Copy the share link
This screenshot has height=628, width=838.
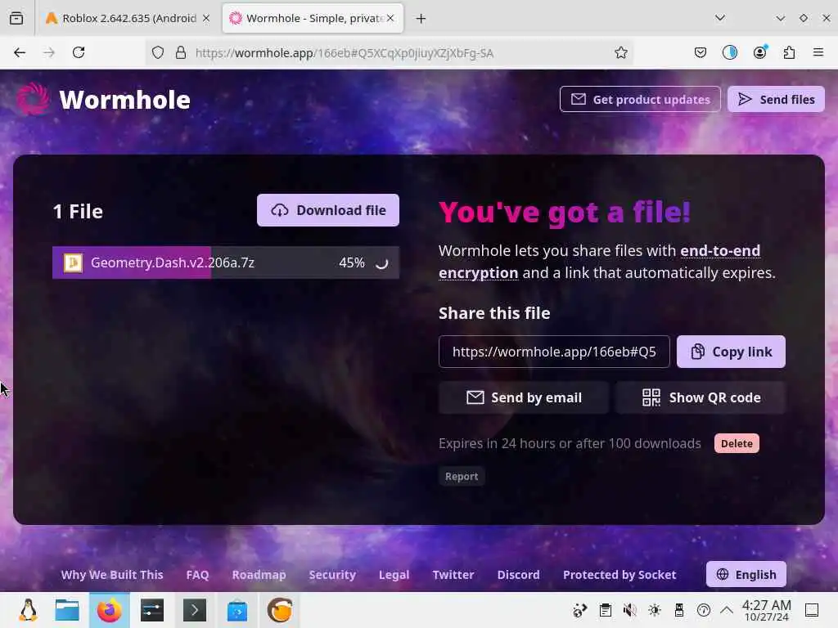pyautogui.click(x=731, y=352)
